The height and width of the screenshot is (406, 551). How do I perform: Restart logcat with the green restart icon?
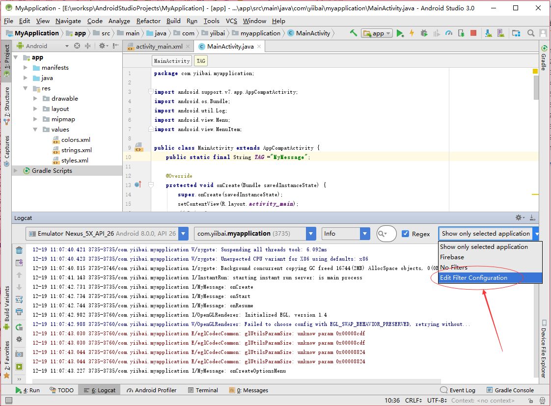pos(19,327)
